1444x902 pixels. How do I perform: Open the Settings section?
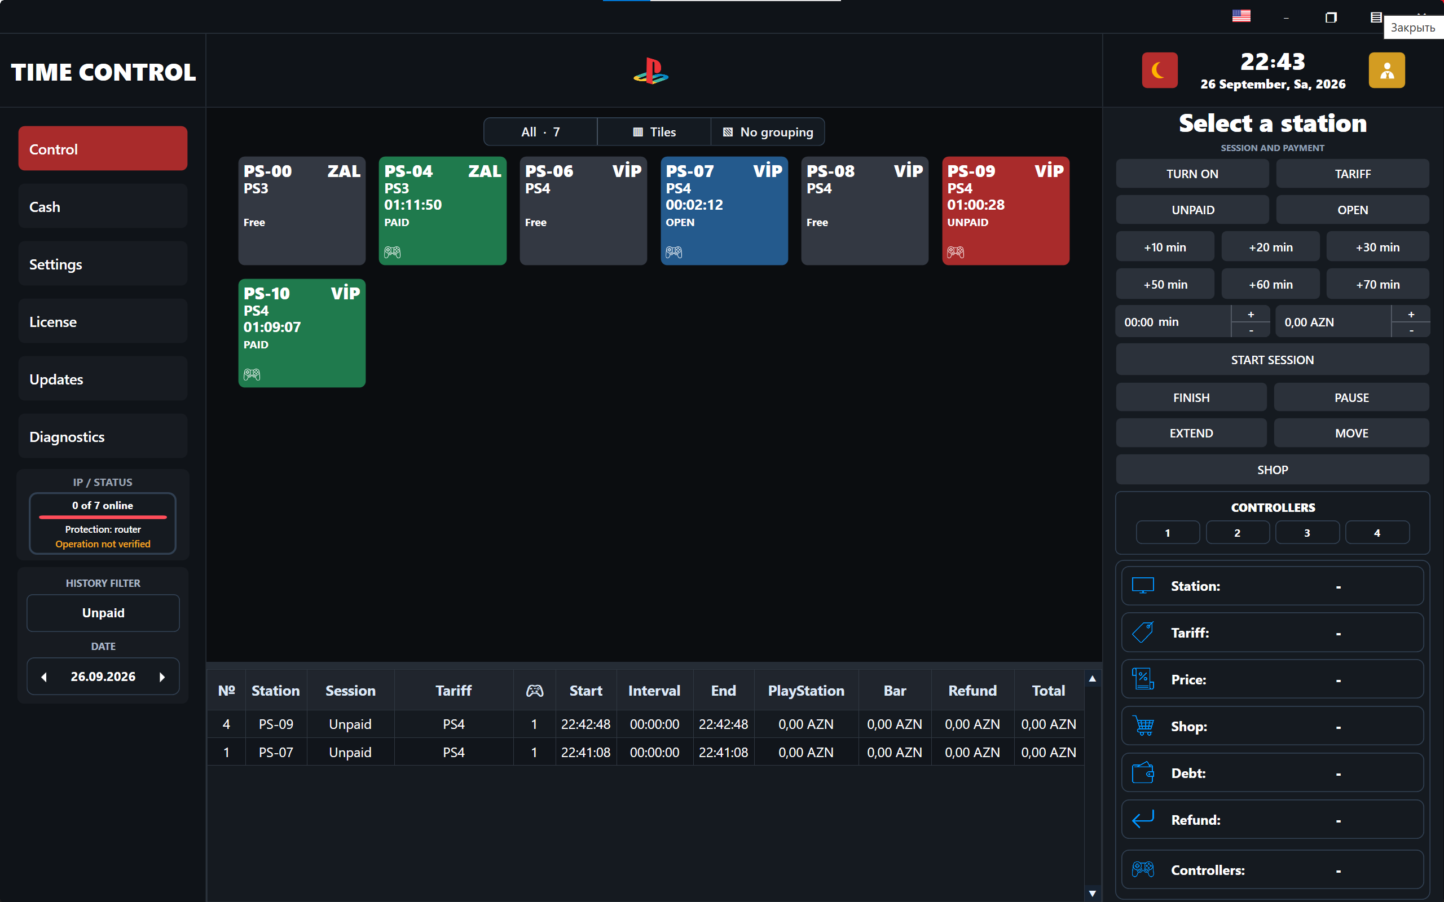103,264
